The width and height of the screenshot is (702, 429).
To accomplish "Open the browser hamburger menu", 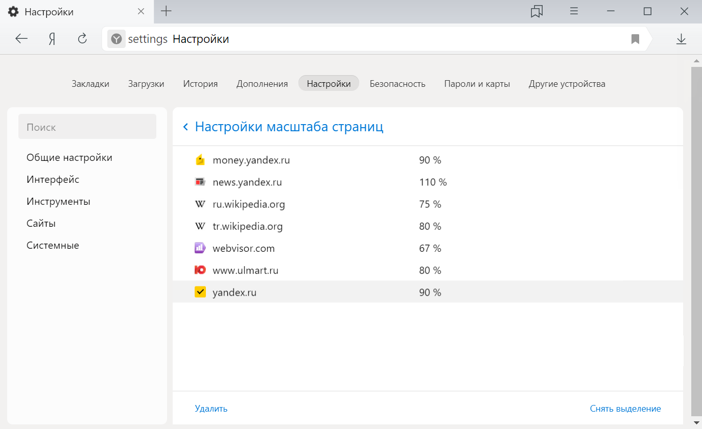I will [x=574, y=11].
